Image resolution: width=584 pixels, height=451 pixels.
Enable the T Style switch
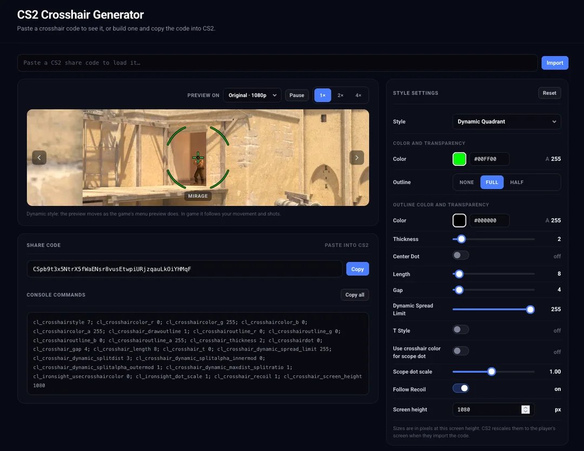point(460,329)
